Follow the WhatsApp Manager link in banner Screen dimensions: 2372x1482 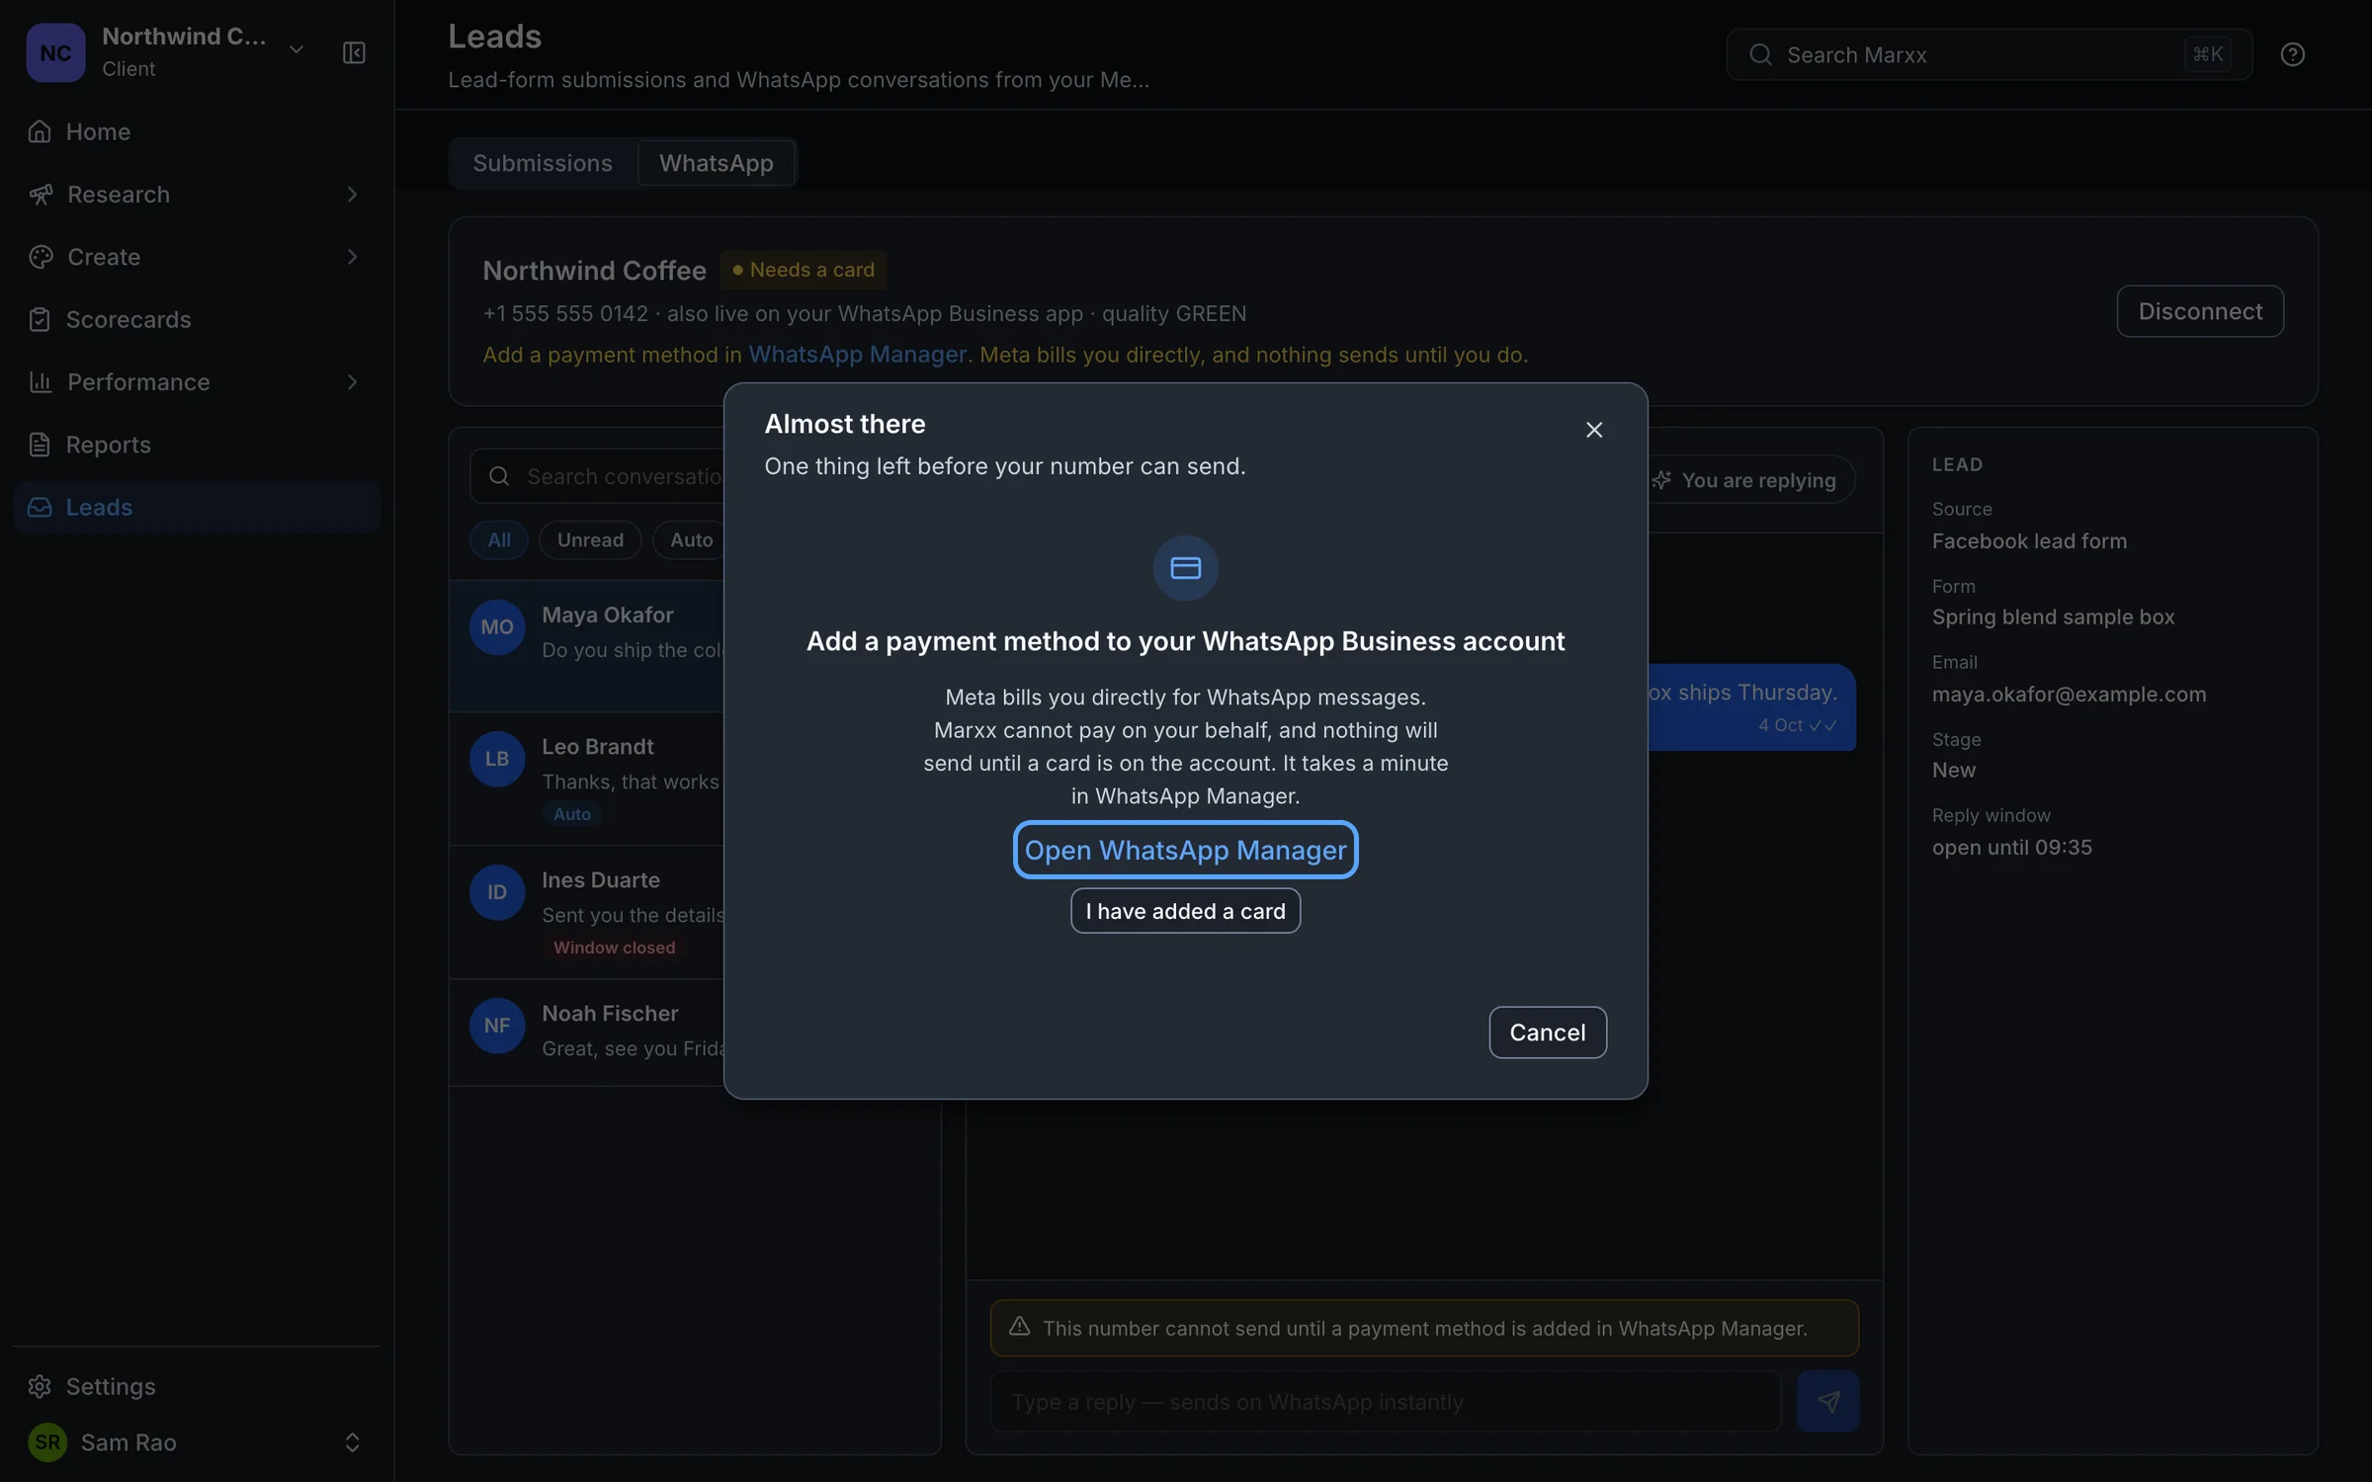(857, 354)
